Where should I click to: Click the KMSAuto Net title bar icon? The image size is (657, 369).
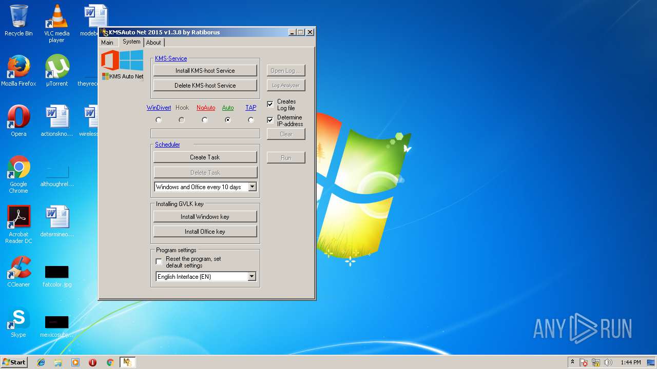pos(105,32)
